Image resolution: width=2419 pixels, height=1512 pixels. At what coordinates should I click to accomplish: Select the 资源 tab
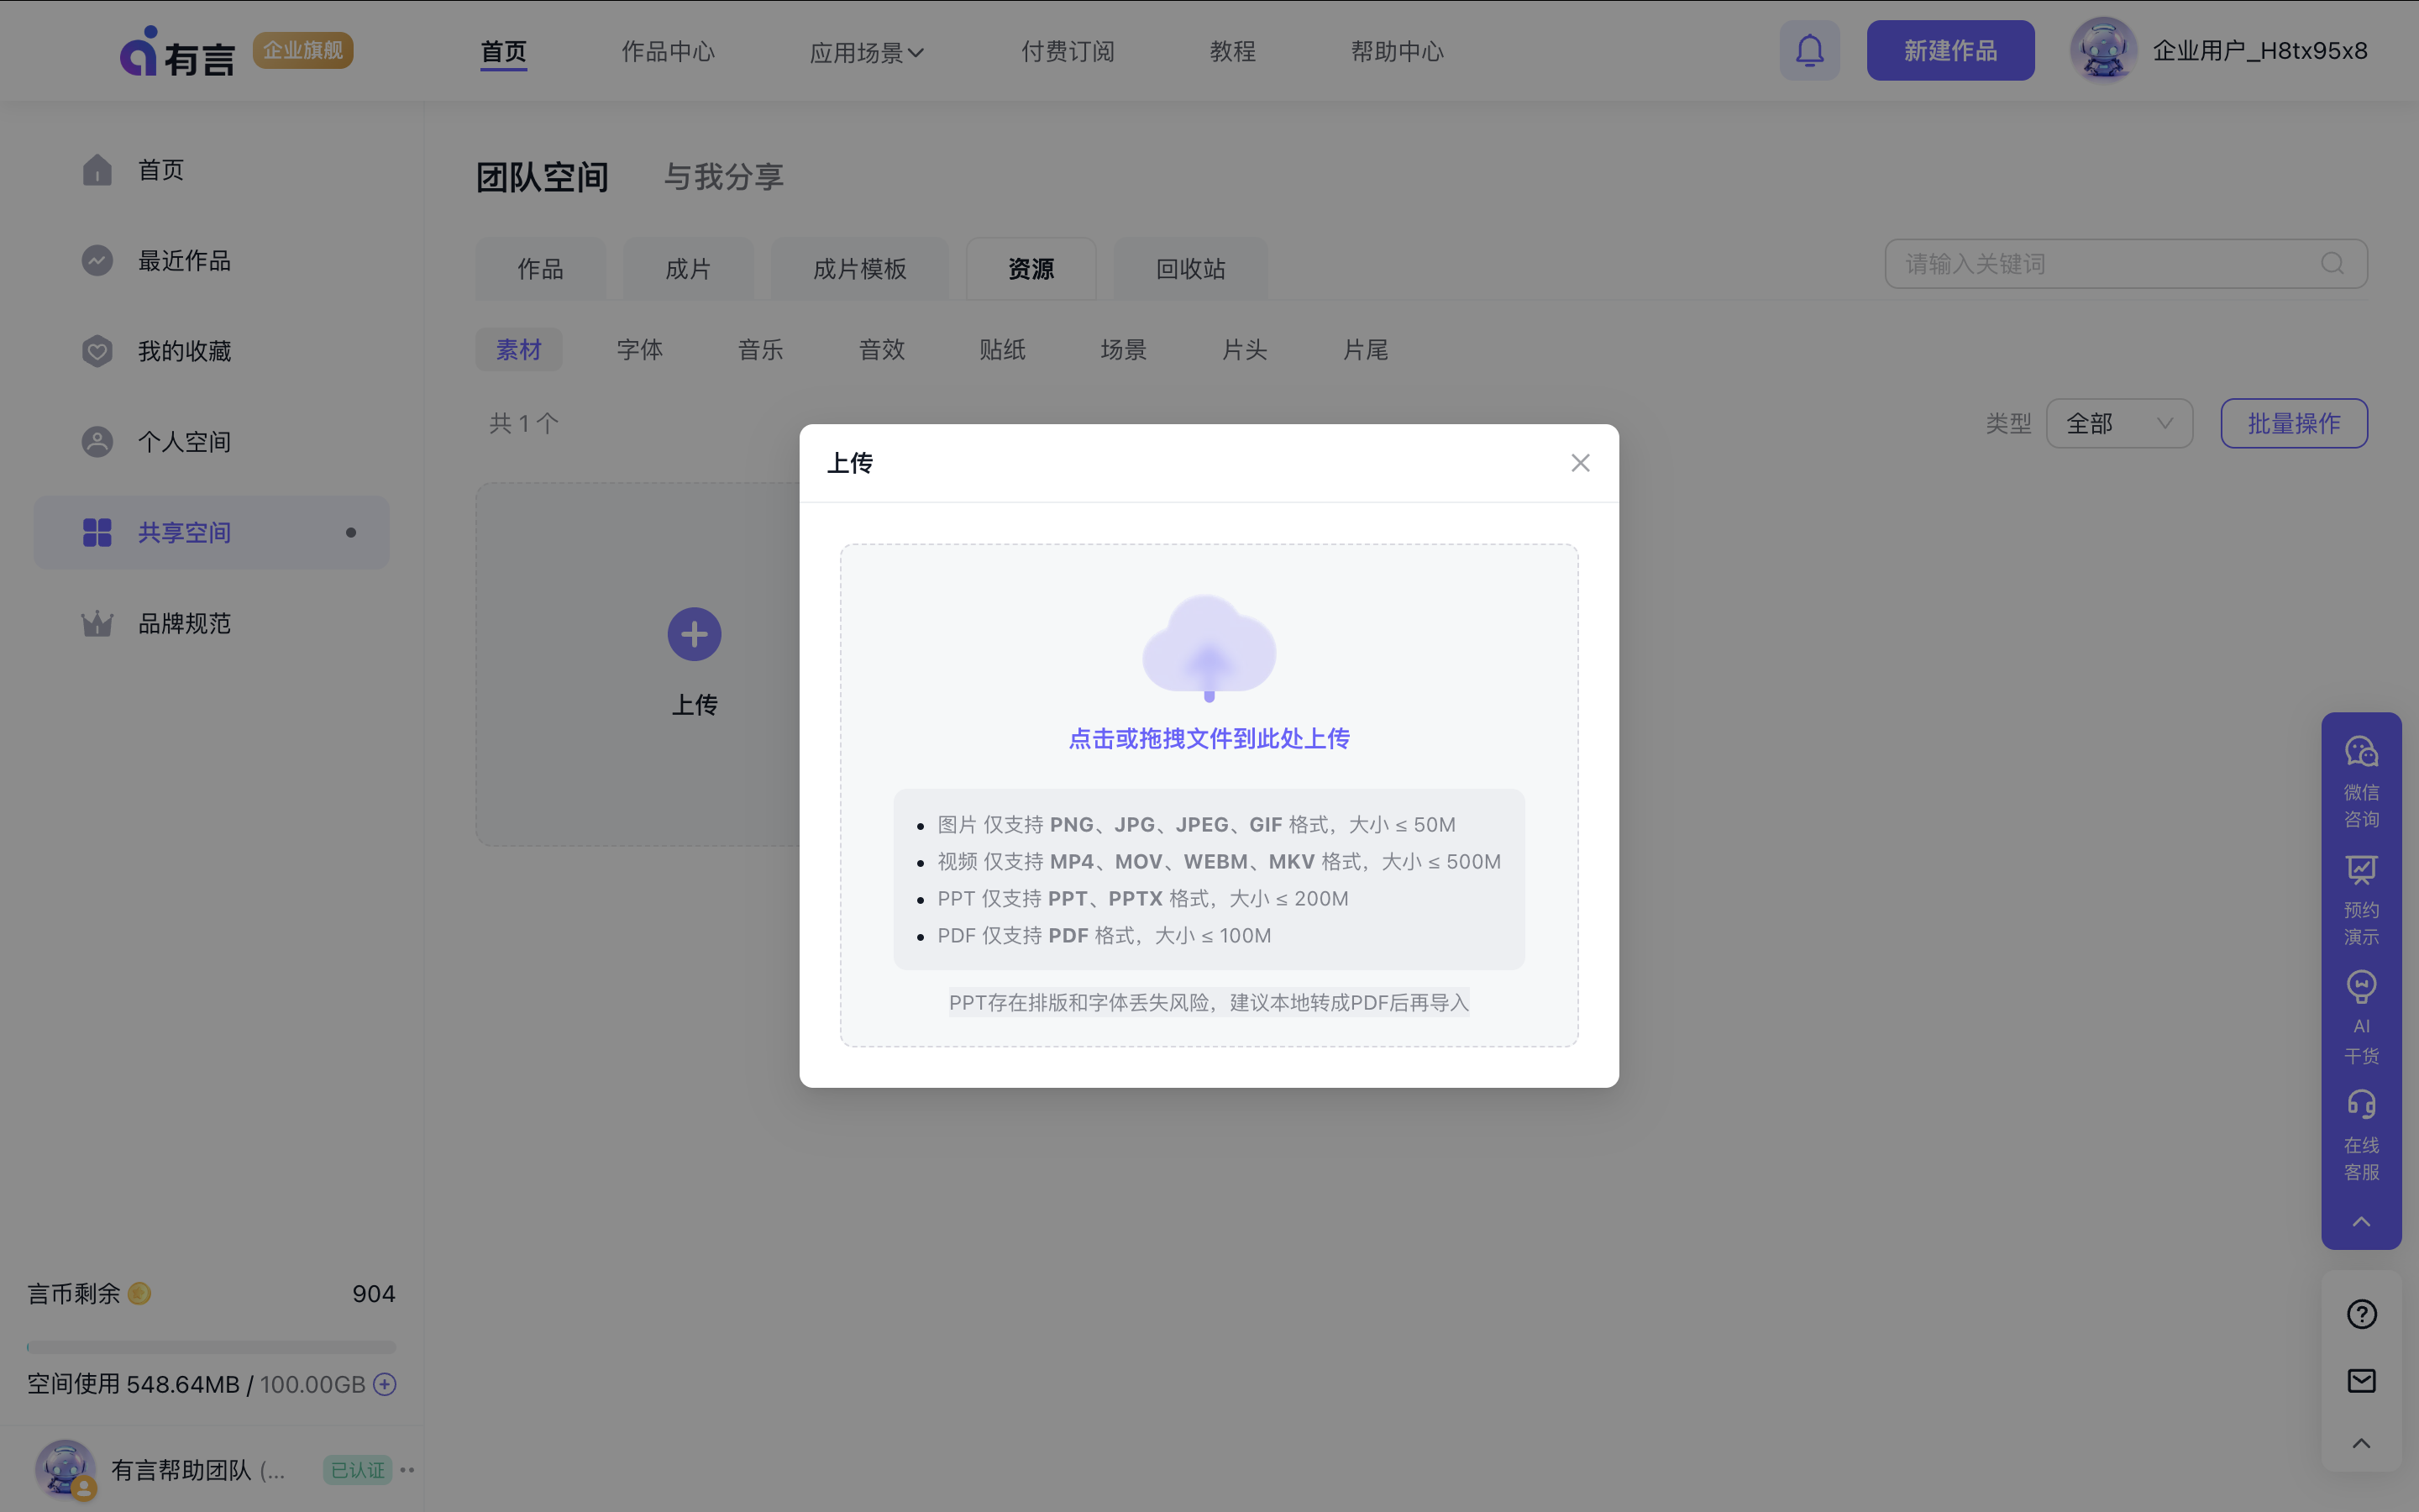tap(1031, 269)
